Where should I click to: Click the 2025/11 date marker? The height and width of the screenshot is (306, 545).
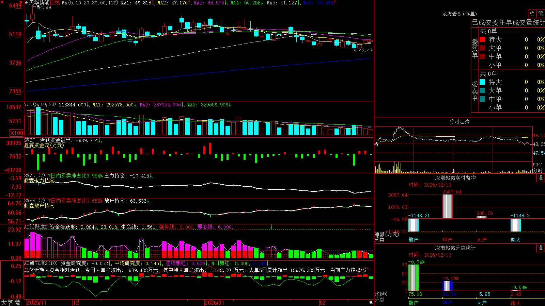point(36,303)
